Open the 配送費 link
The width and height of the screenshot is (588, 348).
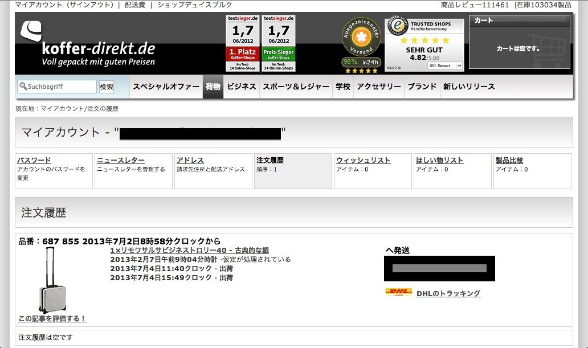pyautogui.click(x=135, y=5)
